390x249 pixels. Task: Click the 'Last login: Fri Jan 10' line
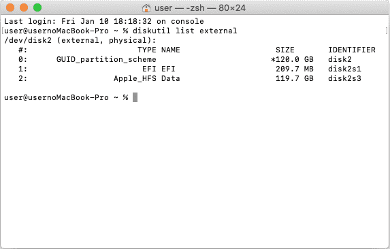pos(104,21)
